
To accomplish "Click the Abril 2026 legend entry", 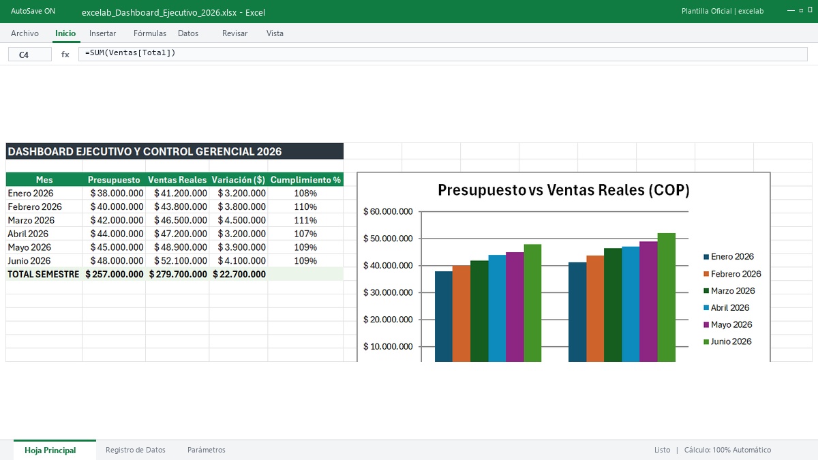I will [x=727, y=308].
